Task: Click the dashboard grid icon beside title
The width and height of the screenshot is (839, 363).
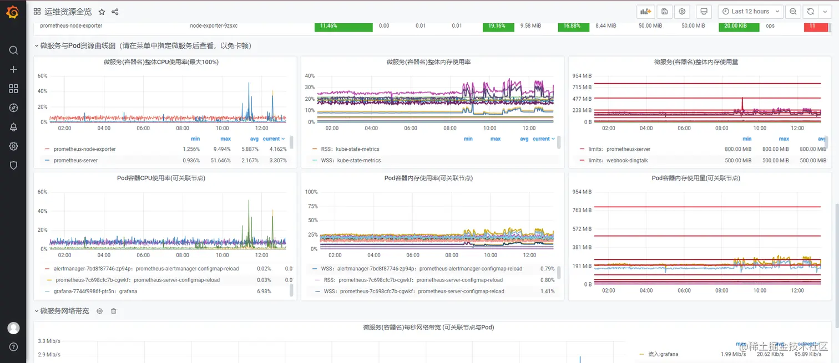Action: [x=37, y=12]
